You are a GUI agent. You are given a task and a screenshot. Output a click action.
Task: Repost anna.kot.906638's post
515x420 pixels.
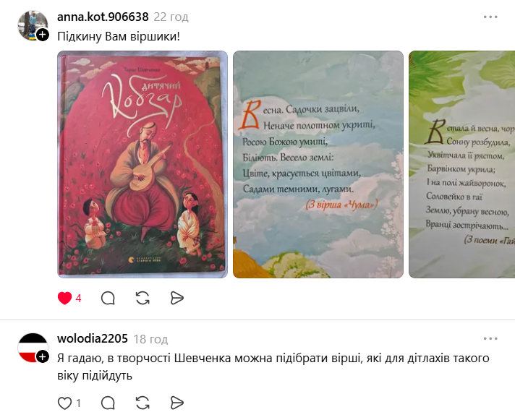coord(142,298)
